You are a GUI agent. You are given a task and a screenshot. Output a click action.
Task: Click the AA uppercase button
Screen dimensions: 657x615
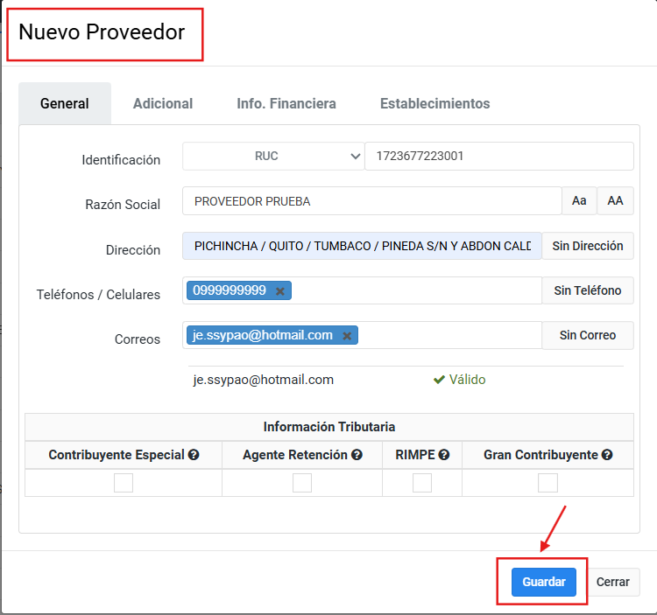pyautogui.click(x=615, y=201)
